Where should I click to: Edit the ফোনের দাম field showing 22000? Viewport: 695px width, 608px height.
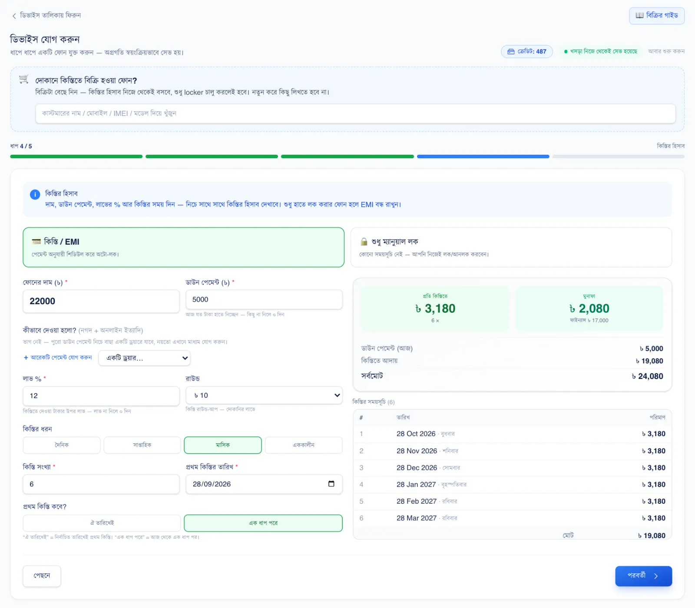pos(101,301)
